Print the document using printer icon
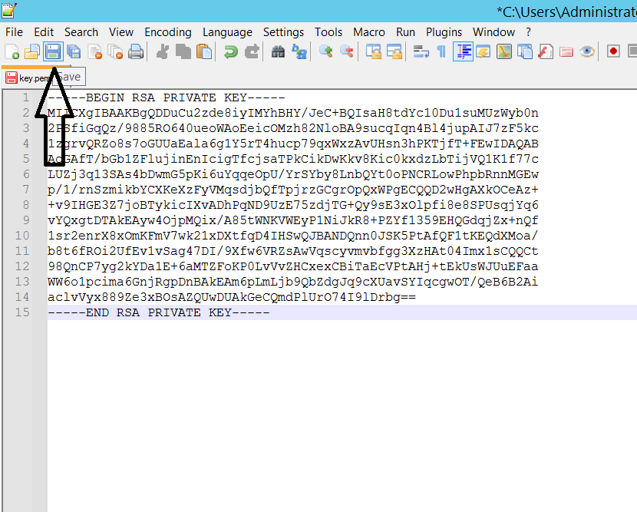The width and height of the screenshot is (637, 512). [136, 51]
